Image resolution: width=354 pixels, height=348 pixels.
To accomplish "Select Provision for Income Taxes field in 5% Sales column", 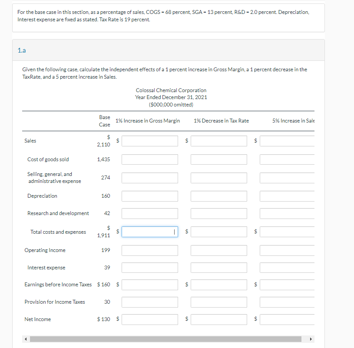I will point(287,302).
